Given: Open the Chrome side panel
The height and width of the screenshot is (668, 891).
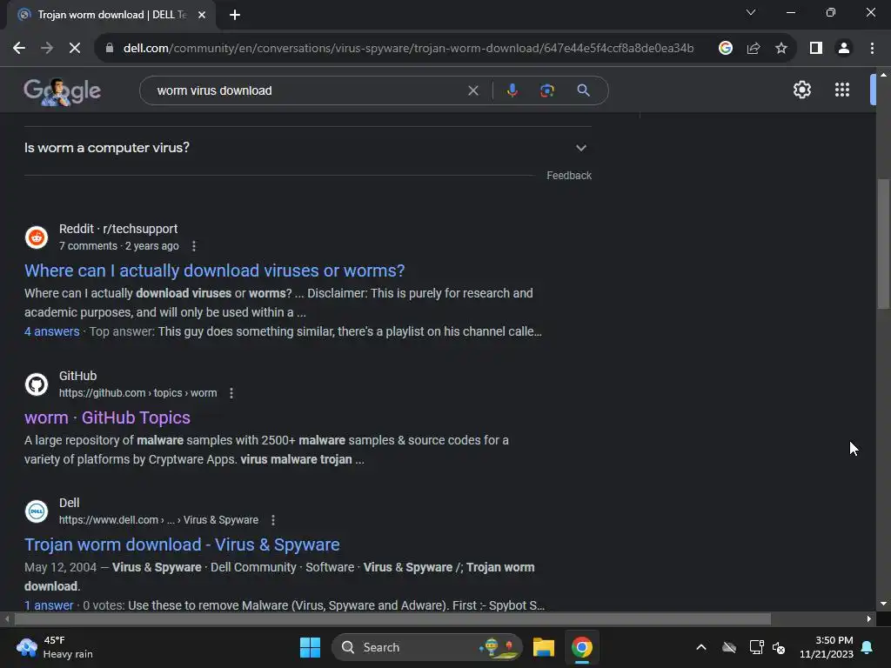Looking at the screenshot, I should [x=816, y=49].
